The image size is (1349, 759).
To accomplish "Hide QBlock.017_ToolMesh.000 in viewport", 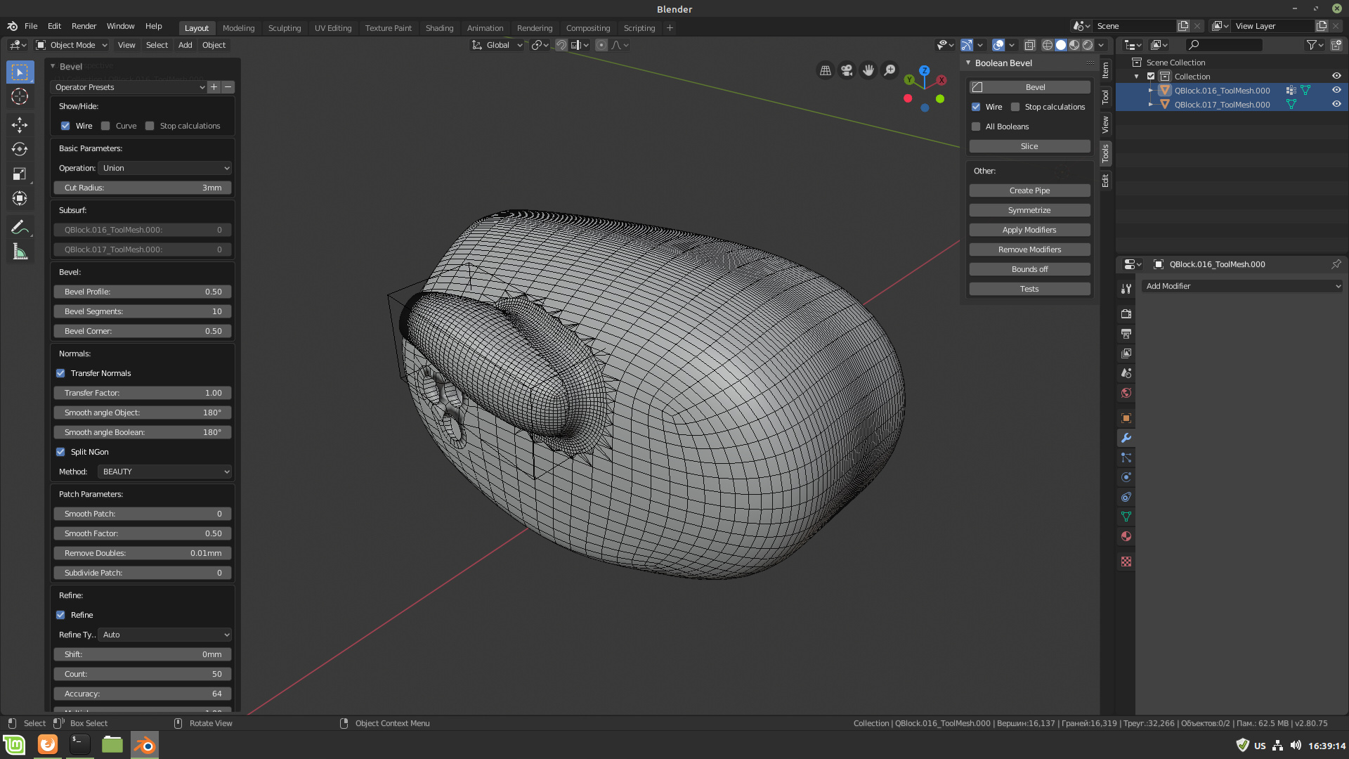I will (x=1336, y=104).
